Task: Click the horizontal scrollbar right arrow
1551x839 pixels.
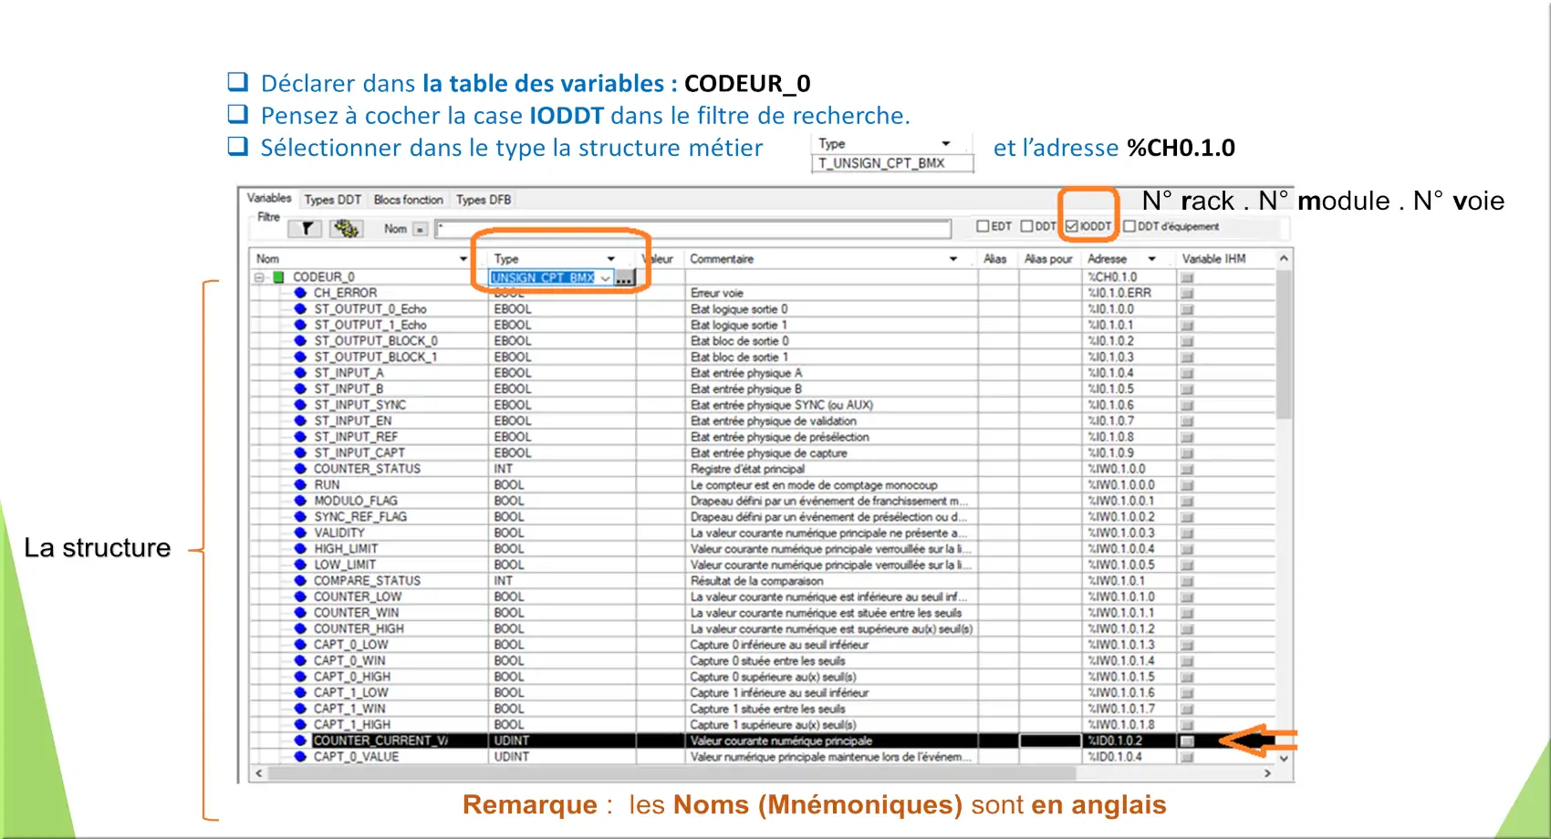Action: (x=1267, y=773)
